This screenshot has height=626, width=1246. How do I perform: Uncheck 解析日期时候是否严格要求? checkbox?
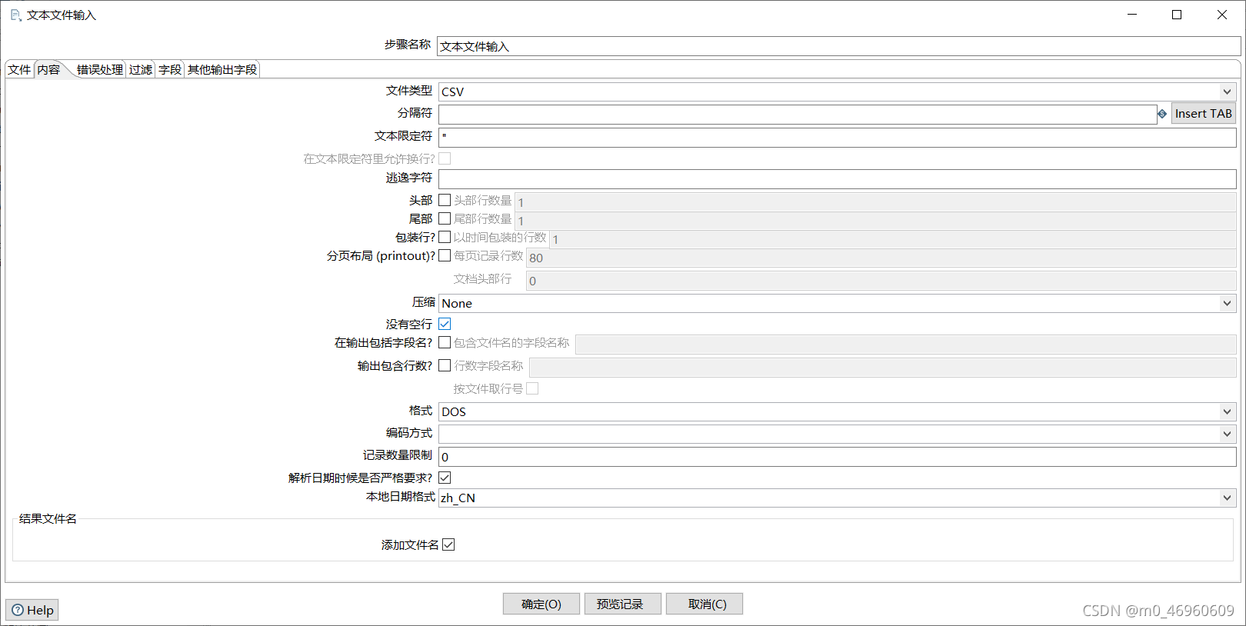point(445,478)
